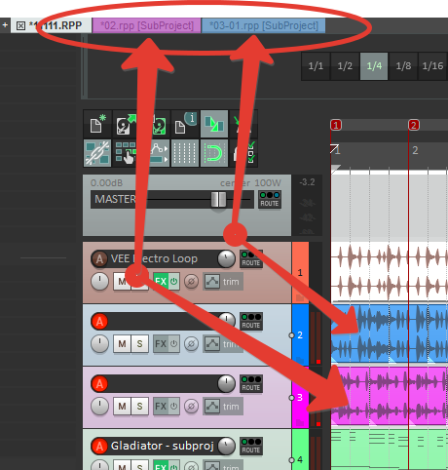Solo track 2
This screenshot has width=448, height=470.
tap(139, 344)
